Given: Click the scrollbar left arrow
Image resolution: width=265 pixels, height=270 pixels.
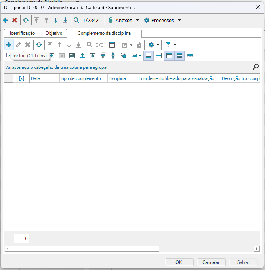Looking at the screenshot, I should point(8,249).
